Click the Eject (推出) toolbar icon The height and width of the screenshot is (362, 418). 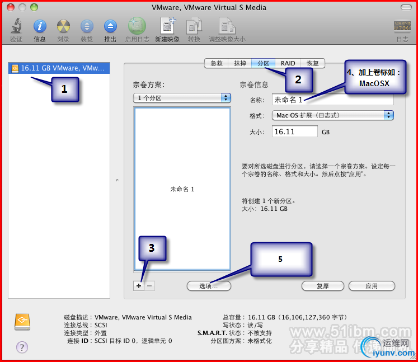(110, 26)
